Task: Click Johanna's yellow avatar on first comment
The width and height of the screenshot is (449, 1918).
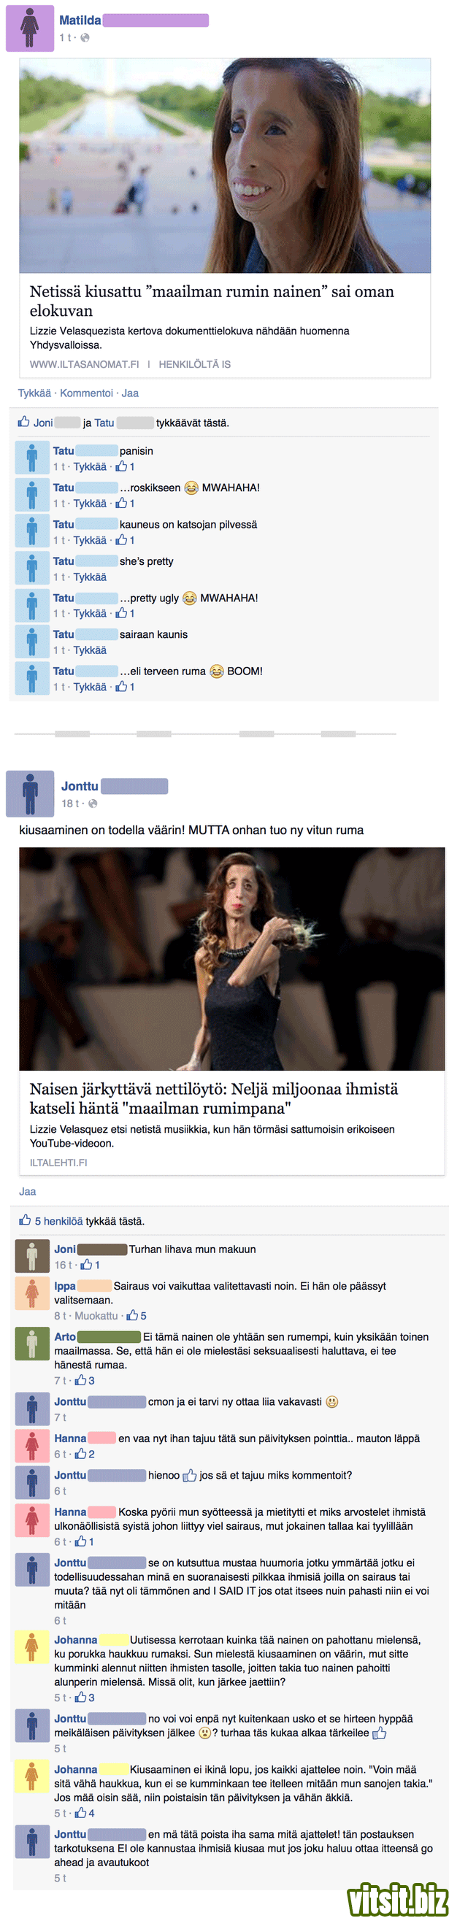Action: [x=32, y=1647]
